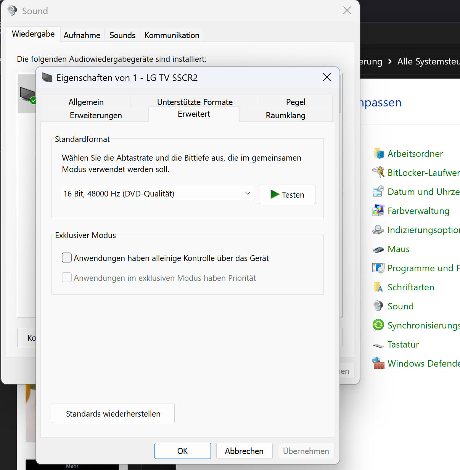Viewport: 460px width, 470px height.
Task: Enable exclusive control checkbox for applications
Action: coord(67,258)
